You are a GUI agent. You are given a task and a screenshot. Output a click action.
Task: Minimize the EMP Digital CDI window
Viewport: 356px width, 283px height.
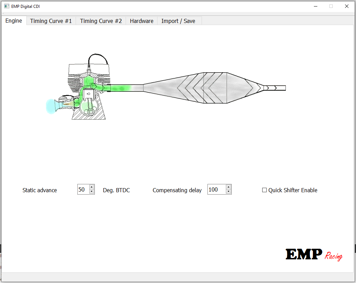coord(315,7)
